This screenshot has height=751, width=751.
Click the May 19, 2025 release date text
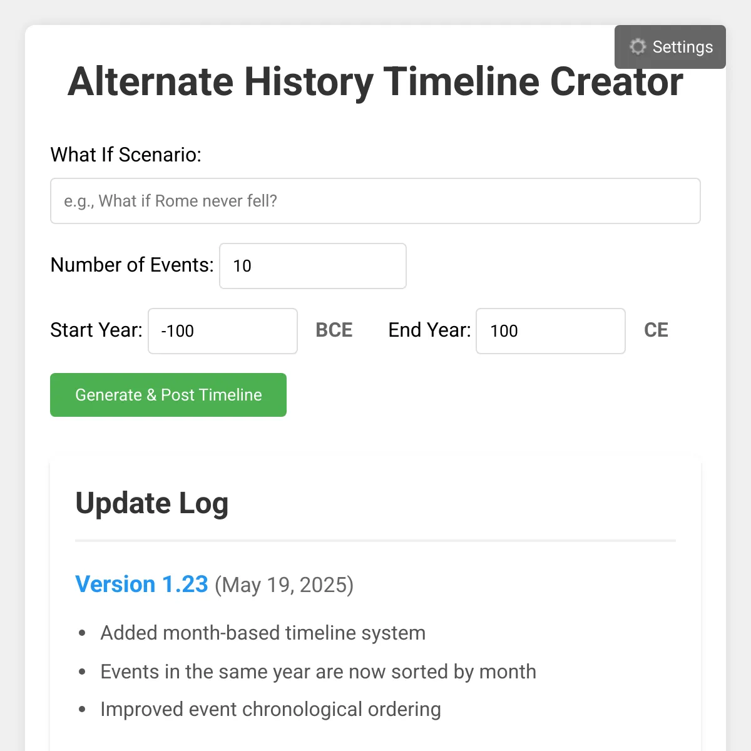pyautogui.click(x=283, y=586)
